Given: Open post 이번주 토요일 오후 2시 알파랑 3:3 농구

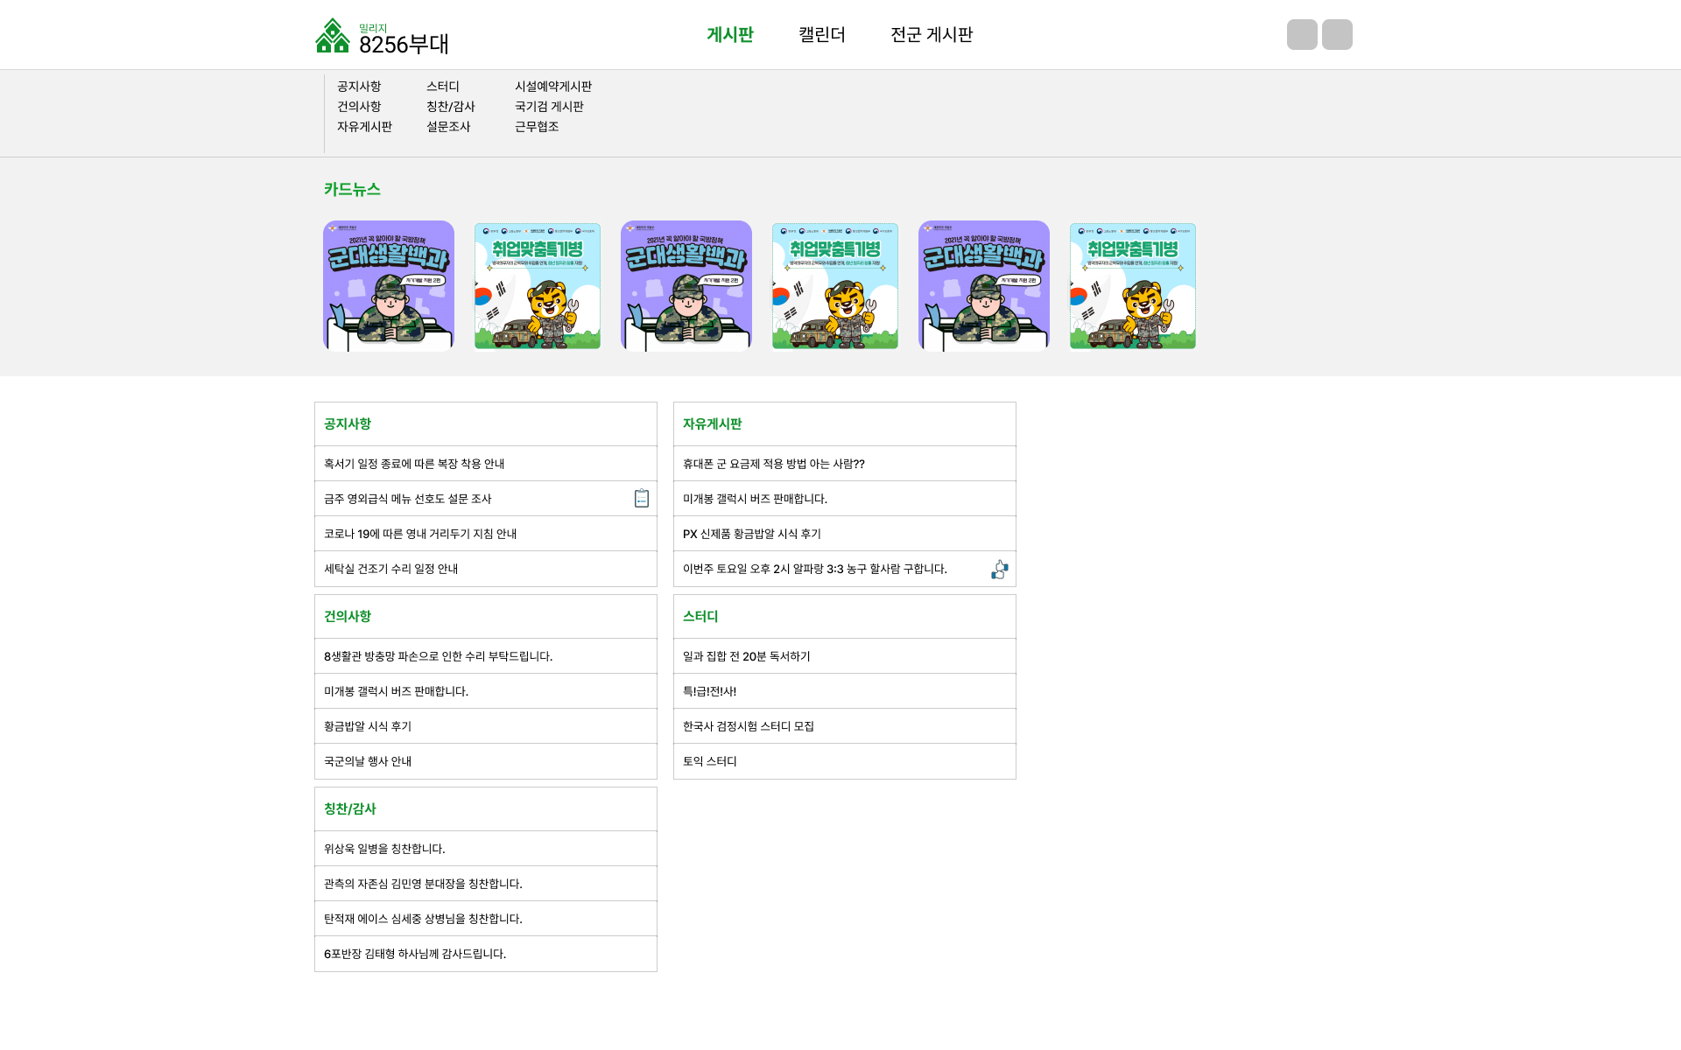Looking at the screenshot, I should click(x=845, y=569).
